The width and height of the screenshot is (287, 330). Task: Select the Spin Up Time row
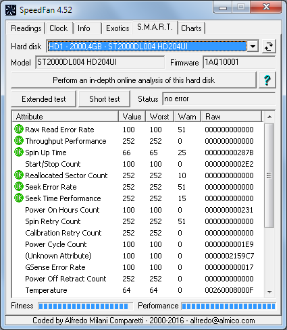138,153
